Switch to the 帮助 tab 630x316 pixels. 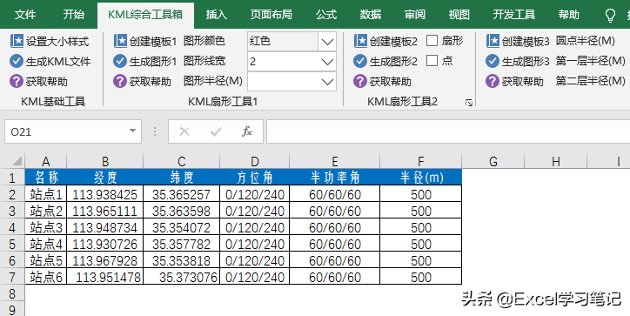pos(569,15)
